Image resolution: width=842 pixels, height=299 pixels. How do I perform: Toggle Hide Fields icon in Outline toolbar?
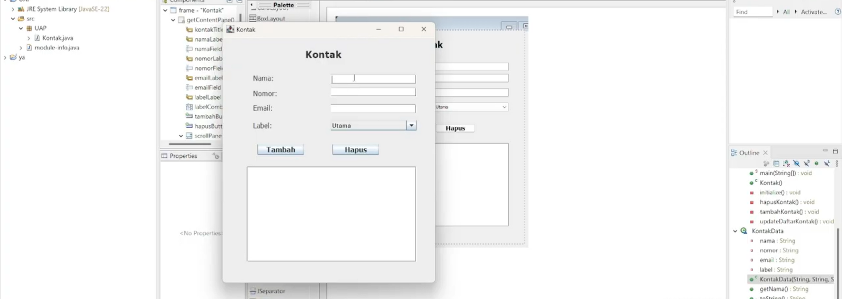(x=796, y=164)
